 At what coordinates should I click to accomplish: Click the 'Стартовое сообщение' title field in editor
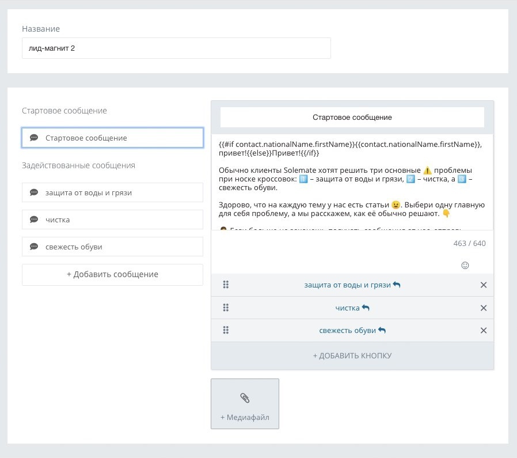coord(352,118)
